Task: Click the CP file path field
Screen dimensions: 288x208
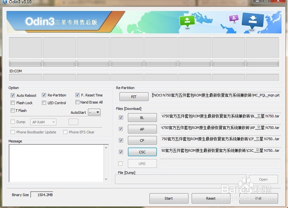Action: [221, 140]
